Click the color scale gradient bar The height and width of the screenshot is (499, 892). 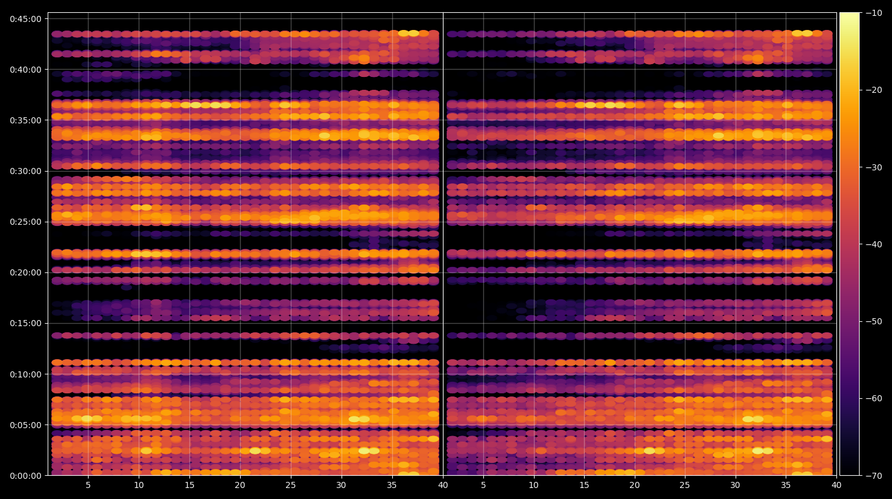pyautogui.click(x=849, y=244)
